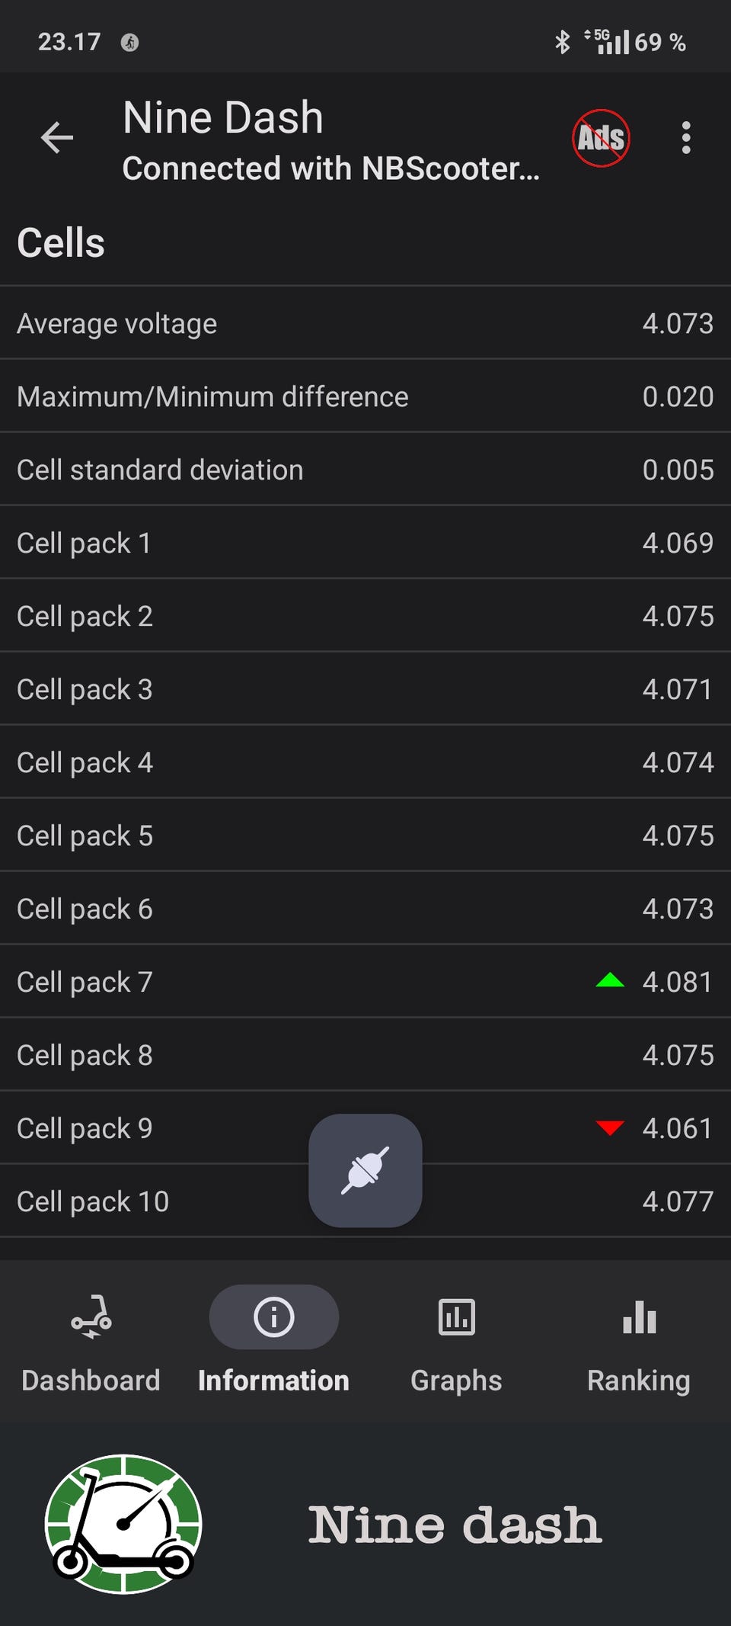731x1626 pixels.
Task: Tap the Cell standard deviation row
Action: (365, 470)
